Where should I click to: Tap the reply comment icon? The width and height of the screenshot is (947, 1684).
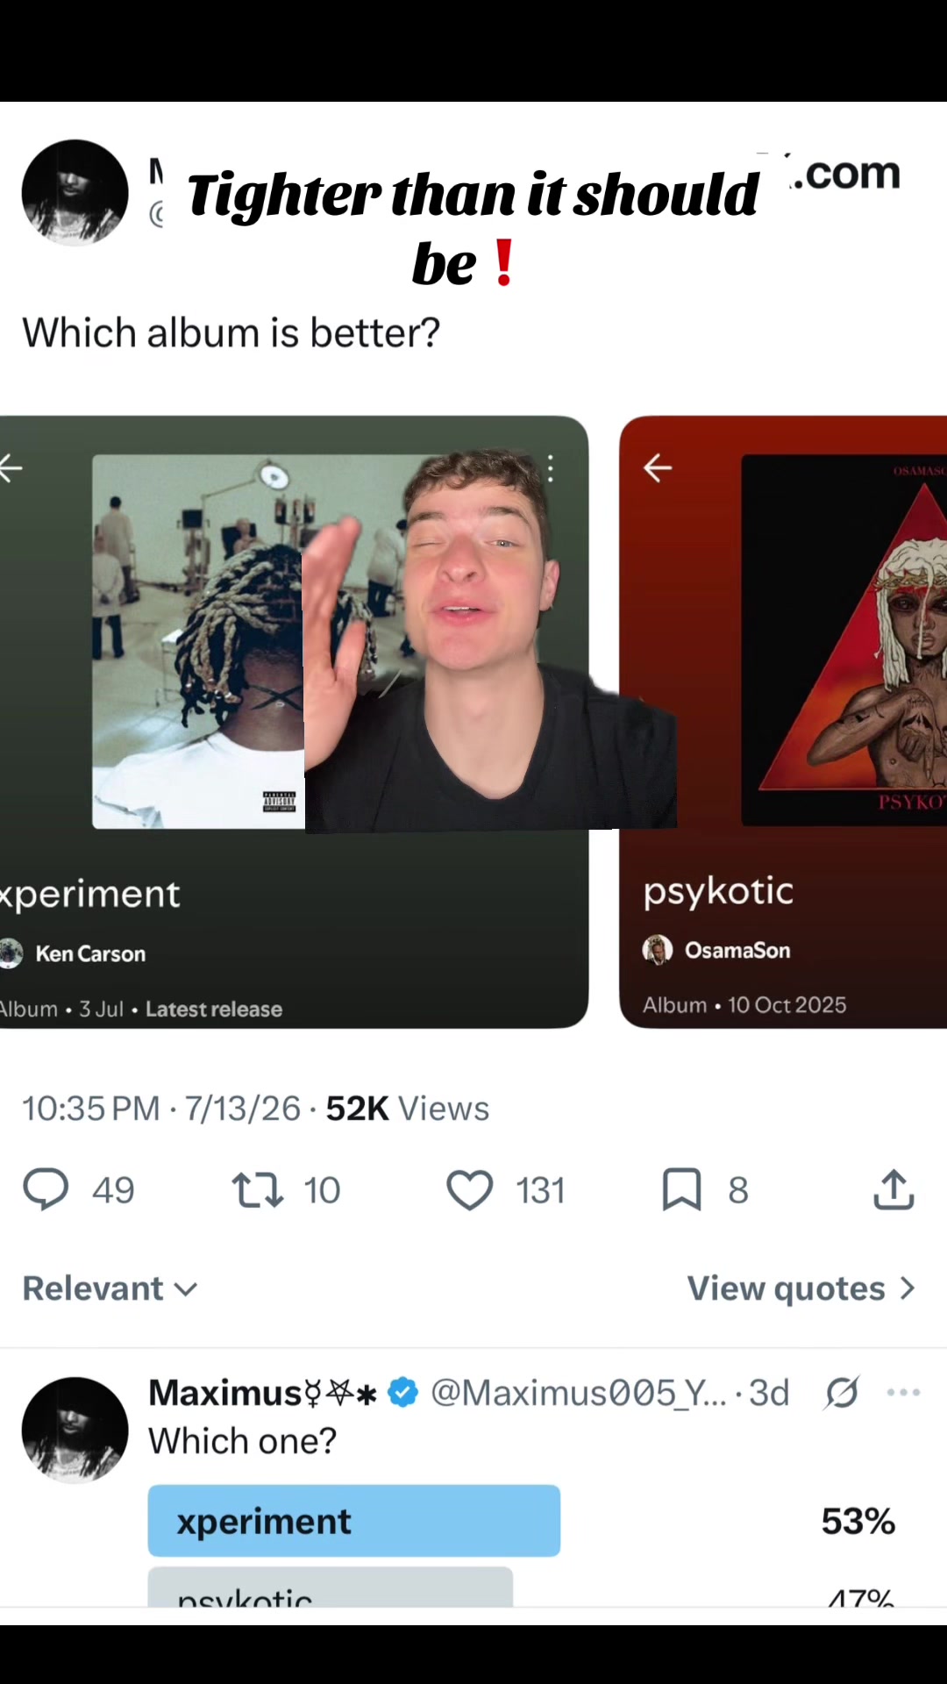click(46, 1190)
